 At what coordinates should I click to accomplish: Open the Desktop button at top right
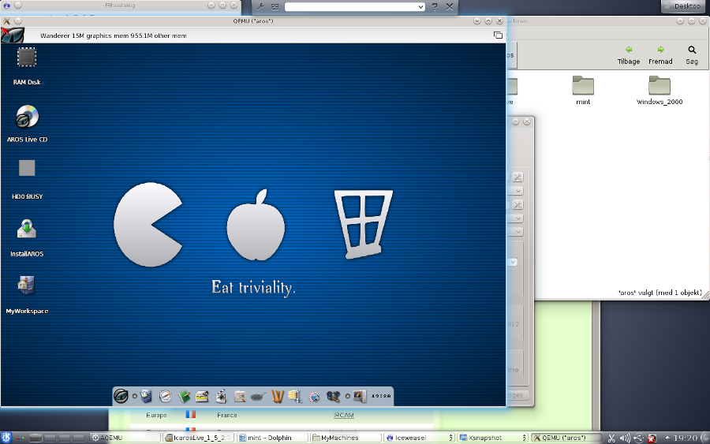(x=682, y=6)
